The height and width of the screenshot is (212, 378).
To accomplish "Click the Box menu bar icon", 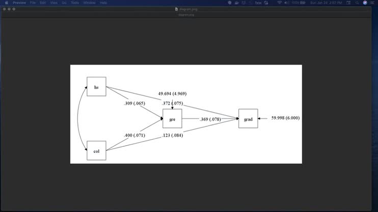I will point(258,3).
